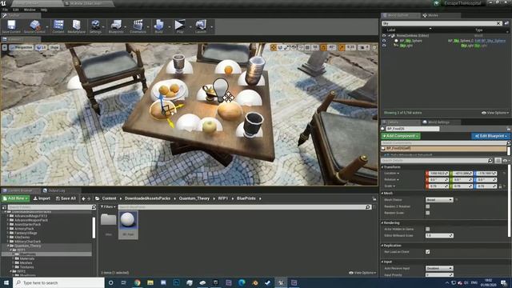This screenshot has height=288, width=512.
Task: Open the Edit menu
Action: [x=16, y=10]
